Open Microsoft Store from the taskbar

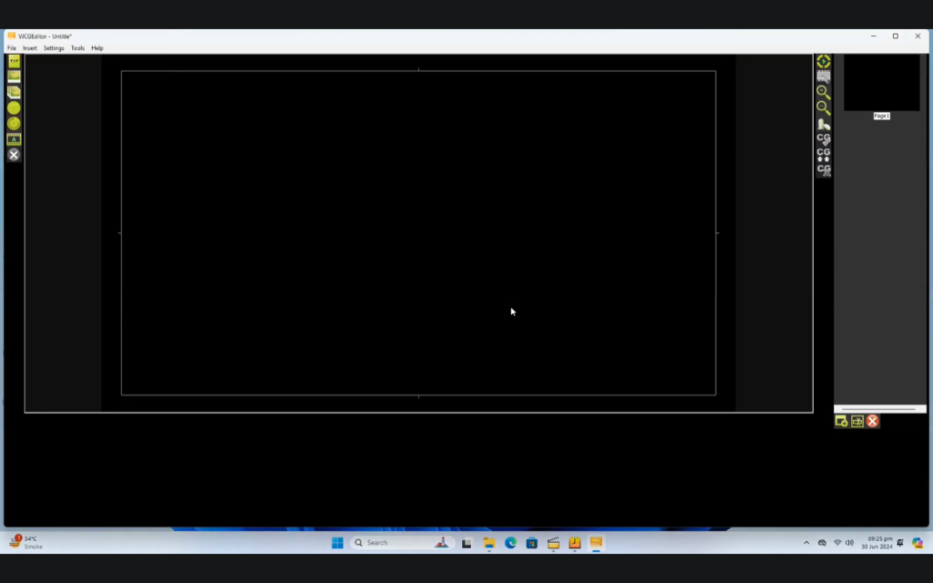532,543
